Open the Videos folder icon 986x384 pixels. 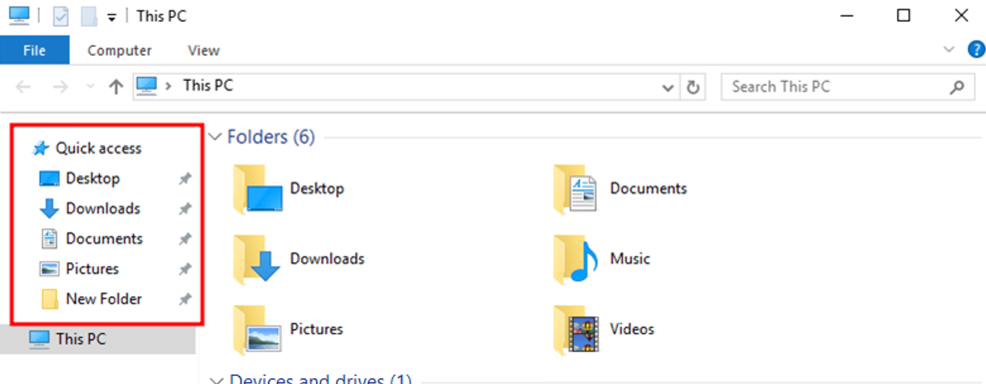pos(576,329)
